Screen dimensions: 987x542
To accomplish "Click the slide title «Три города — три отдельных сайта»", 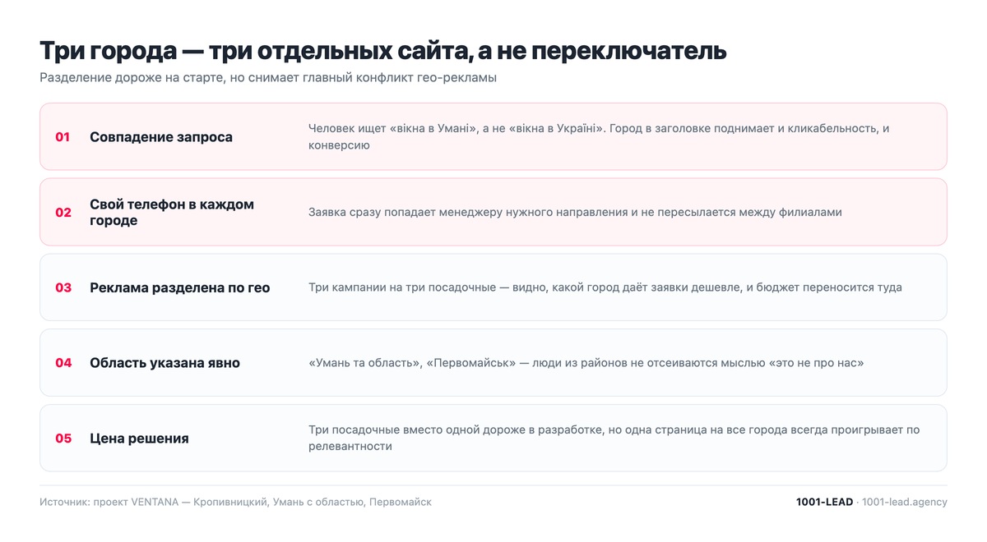I will [383, 51].
